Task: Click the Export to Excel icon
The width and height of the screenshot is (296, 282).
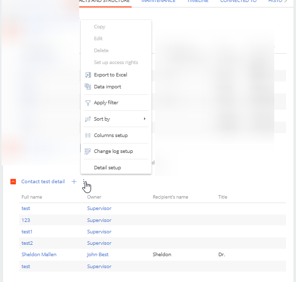Action: tap(88, 75)
